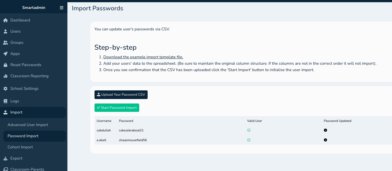Click the Groups people icon
392x171 pixels.
(x=5, y=43)
